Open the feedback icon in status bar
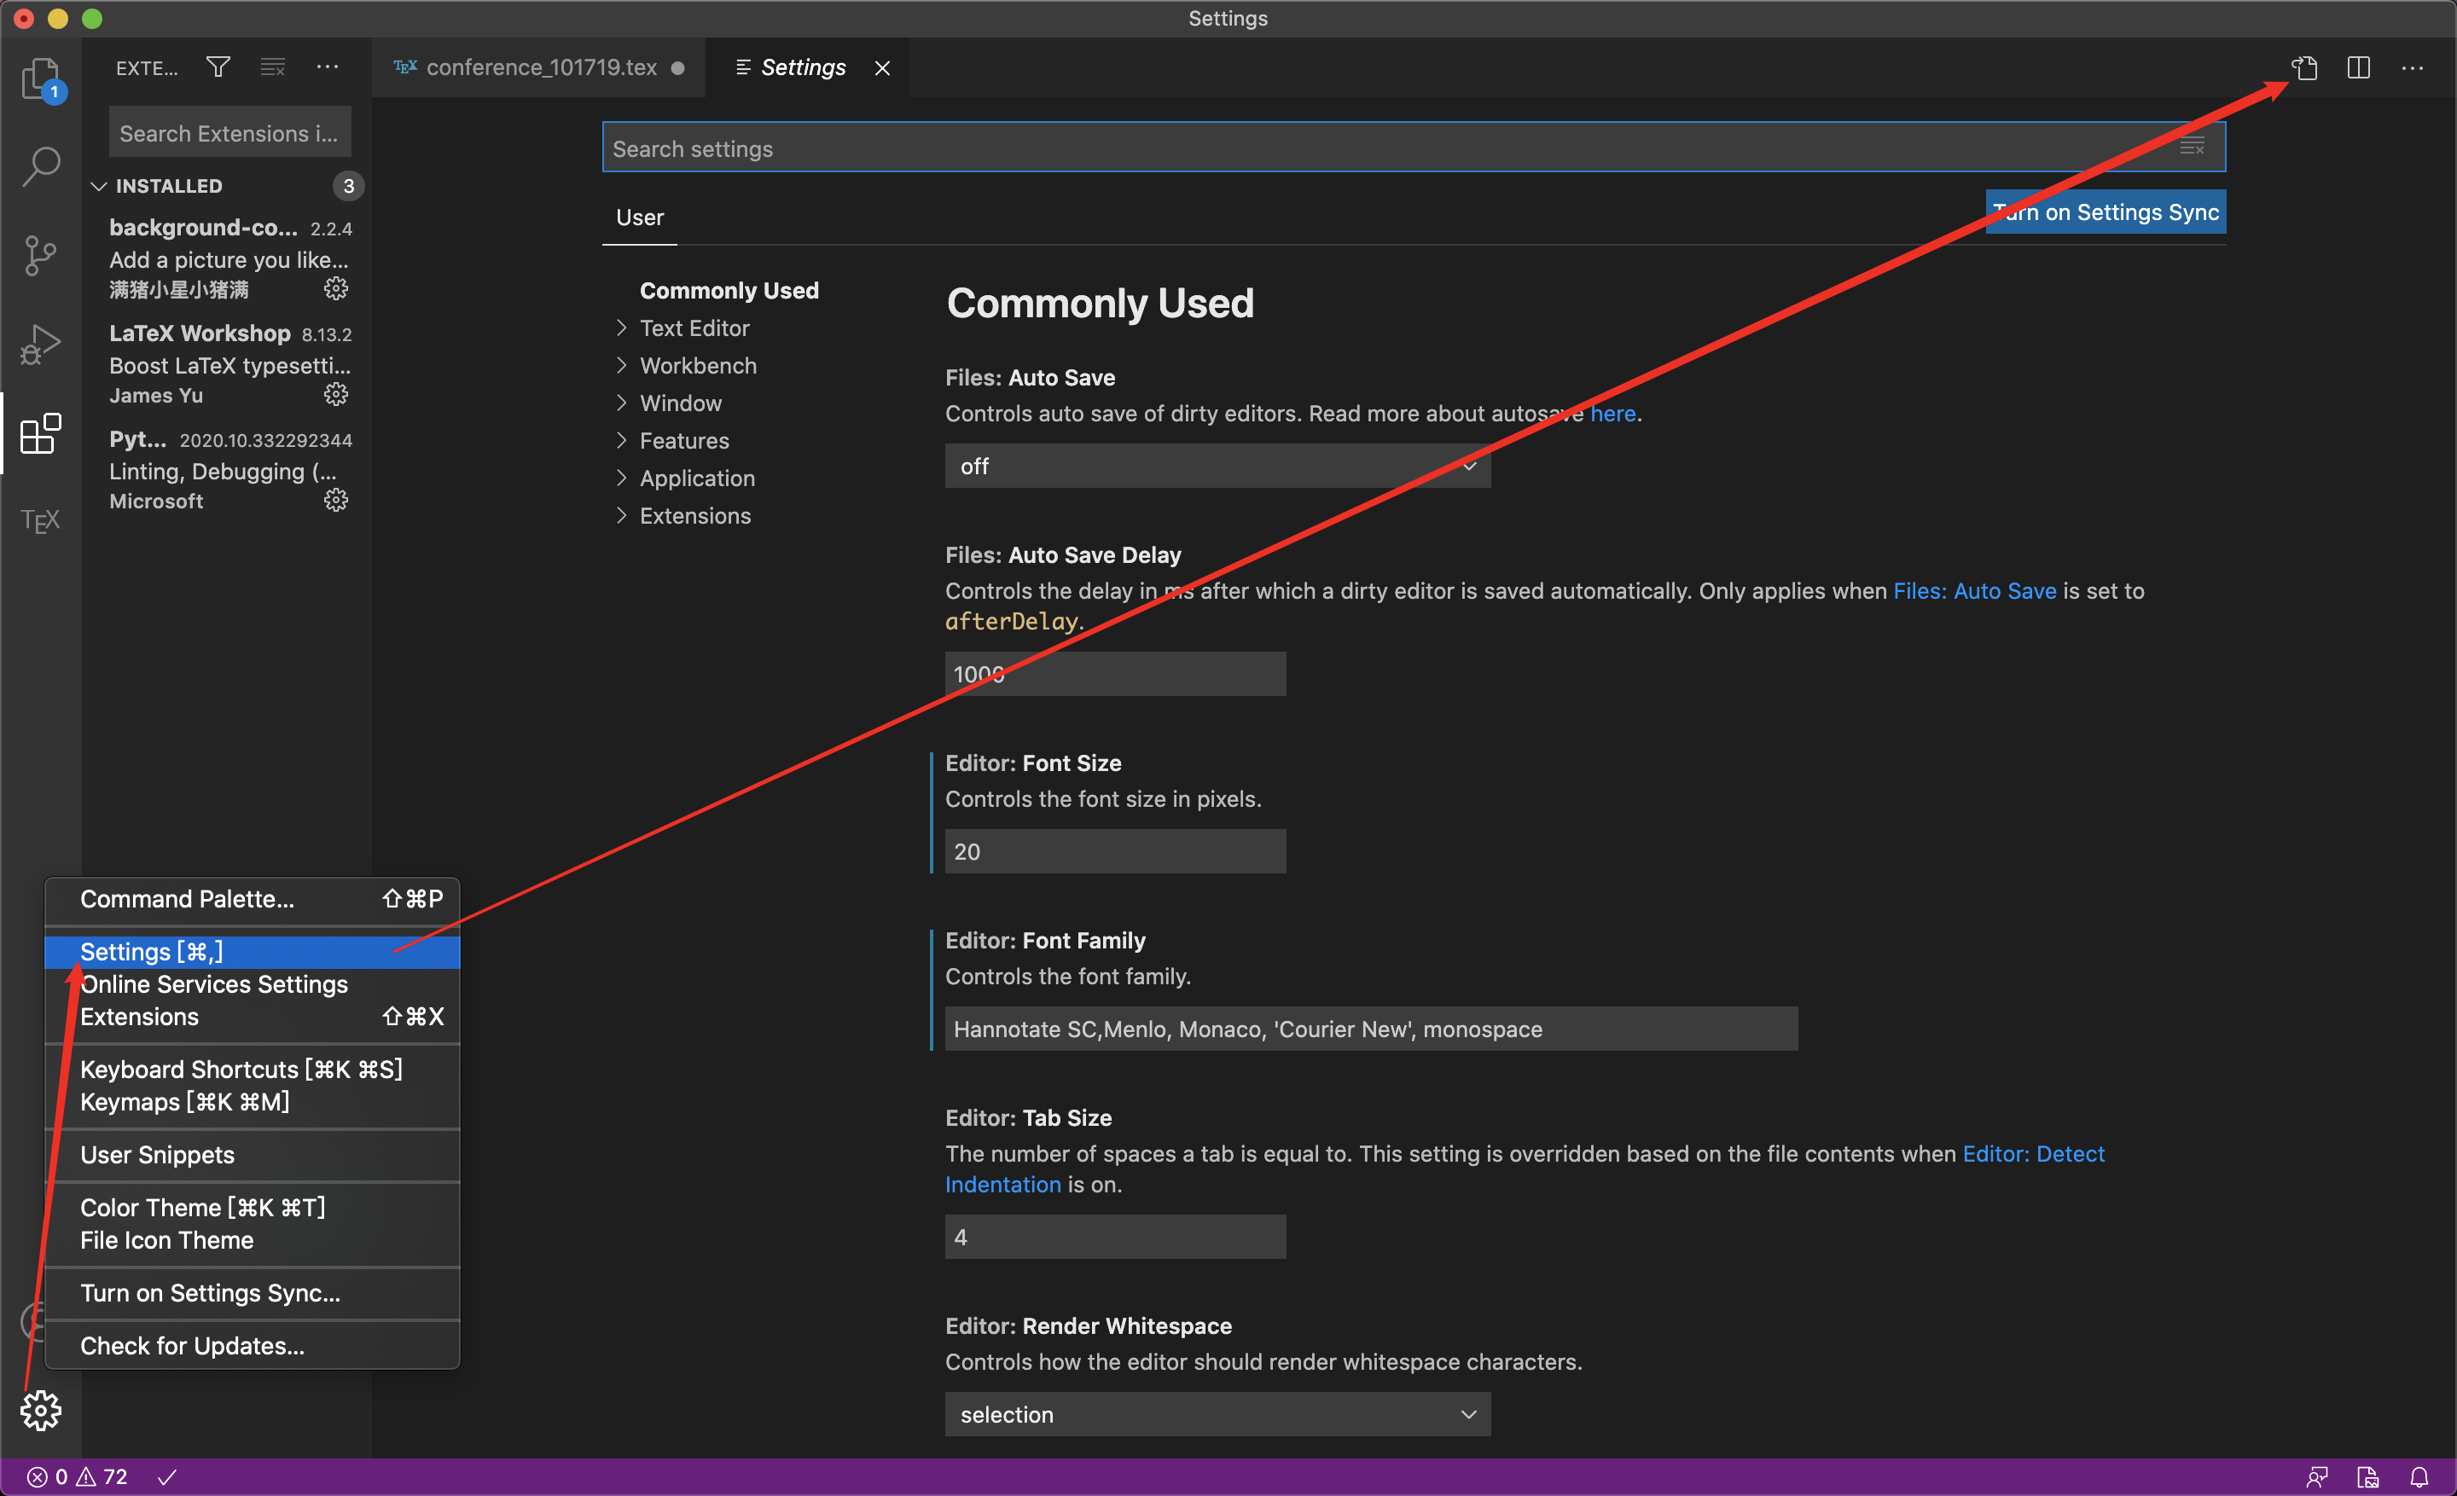Image resolution: width=2457 pixels, height=1496 pixels. [x=2316, y=1476]
